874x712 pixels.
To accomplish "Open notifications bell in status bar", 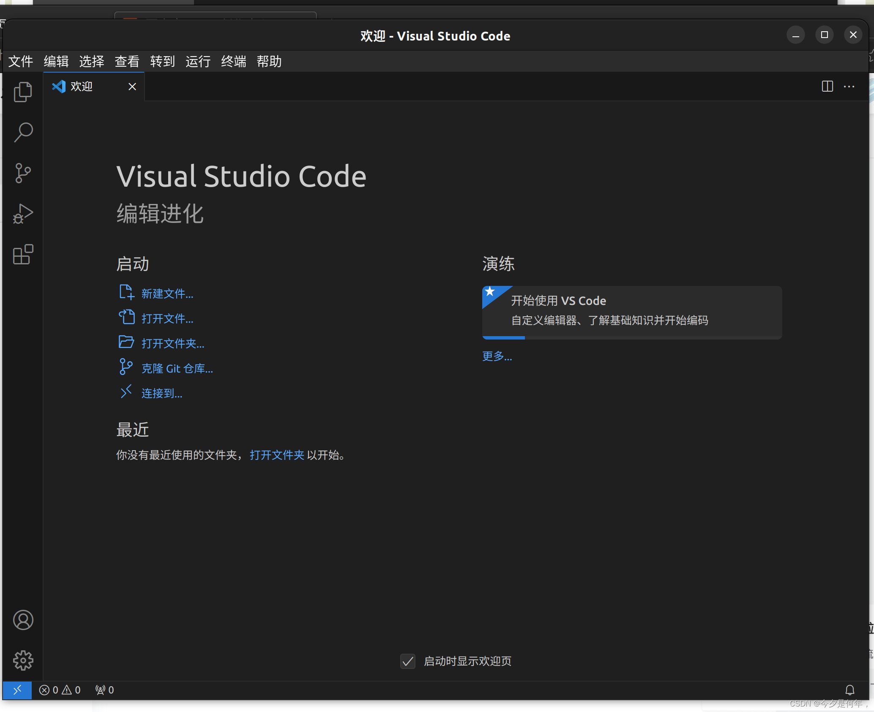I will click(x=849, y=690).
